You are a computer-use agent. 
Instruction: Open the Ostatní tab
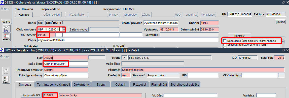pos(120,85)
